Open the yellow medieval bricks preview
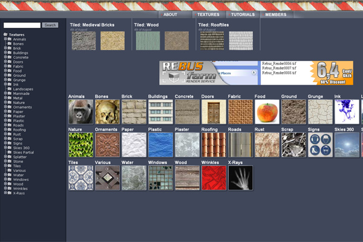Image resolution: width=363 pixels, height=242 pixels. (113, 41)
